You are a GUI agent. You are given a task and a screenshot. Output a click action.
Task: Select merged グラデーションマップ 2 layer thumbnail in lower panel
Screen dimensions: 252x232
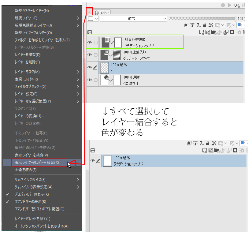point(107,161)
